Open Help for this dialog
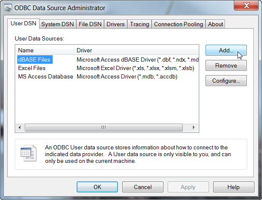Image resolution: width=262 pixels, height=200 pixels. click(234, 187)
